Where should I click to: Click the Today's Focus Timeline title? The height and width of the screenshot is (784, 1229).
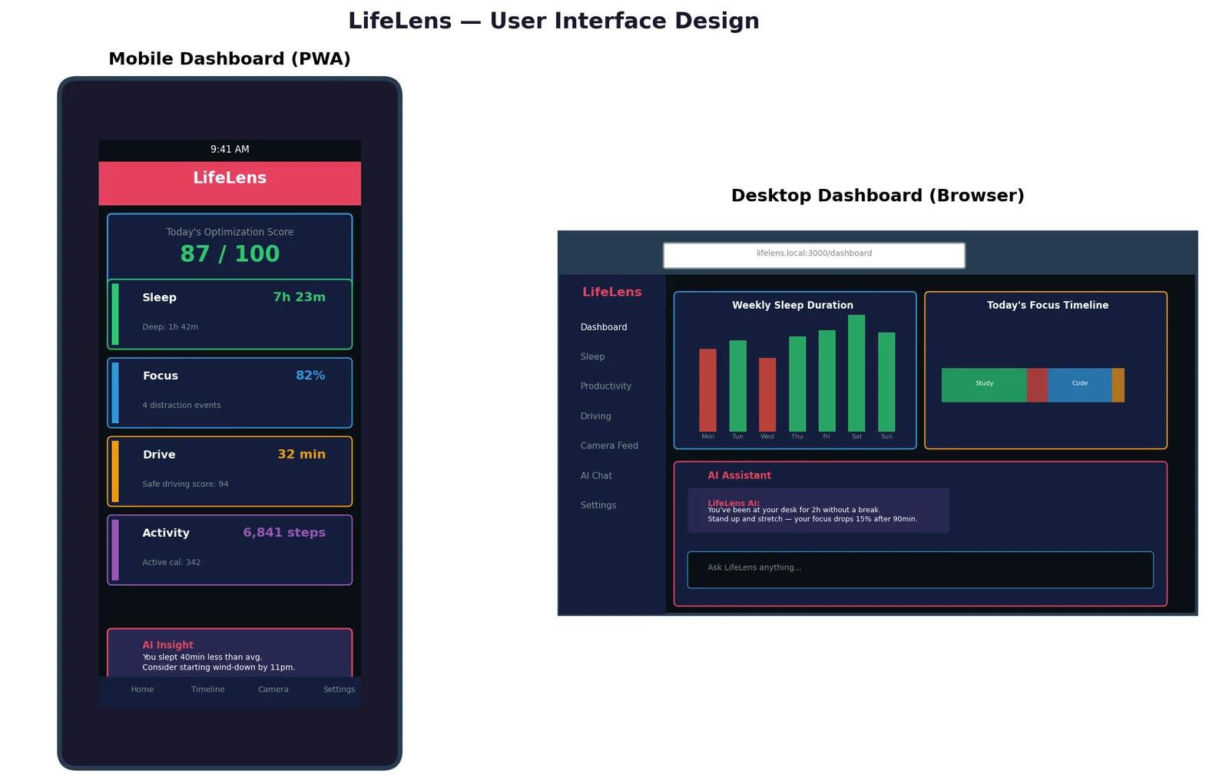tap(1048, 306)
